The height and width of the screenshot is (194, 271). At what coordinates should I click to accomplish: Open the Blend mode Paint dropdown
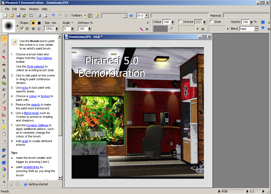[256, 29]
